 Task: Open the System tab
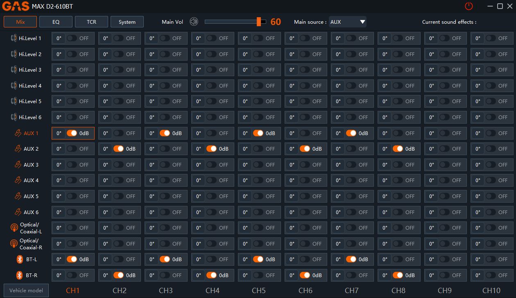point(127,22)
